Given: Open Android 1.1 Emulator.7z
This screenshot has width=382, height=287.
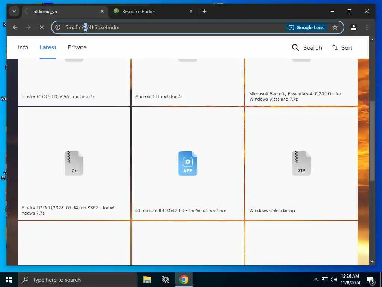Looking at the screenshot, I should pyautogui.click(x=159, y=96).
